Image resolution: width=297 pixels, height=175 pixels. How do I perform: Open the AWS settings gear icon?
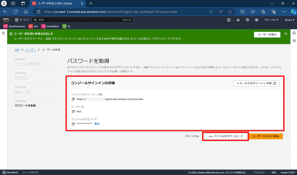pos(257,20)
